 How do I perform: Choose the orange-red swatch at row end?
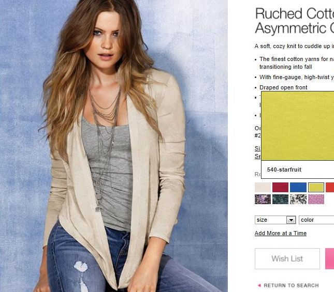(x=330, y=187)
